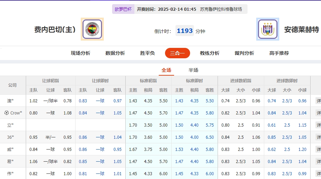Click 立* live home win odds 1.50

179,125
